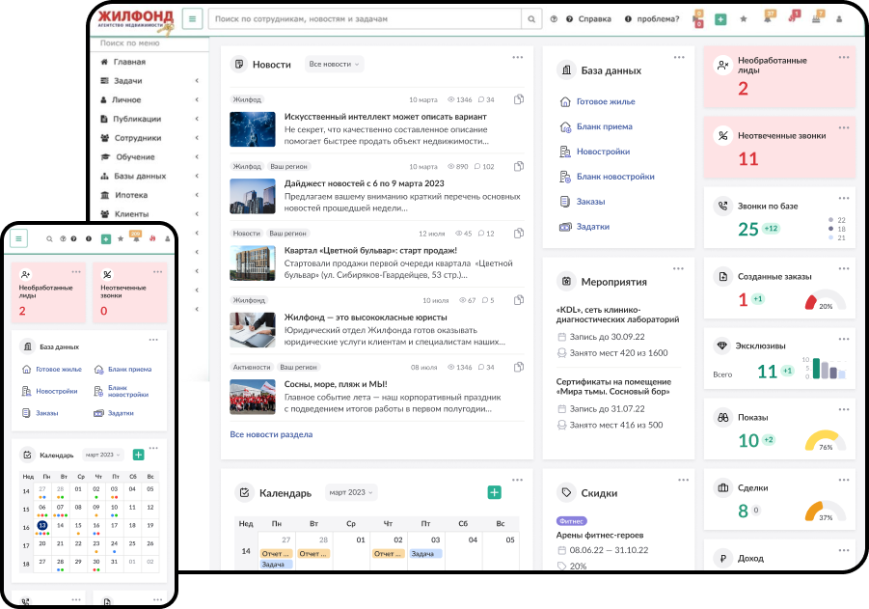Click the Звонки по базе phone icon
The width and height of the screenshot is (869, 609).
point(722,206)
